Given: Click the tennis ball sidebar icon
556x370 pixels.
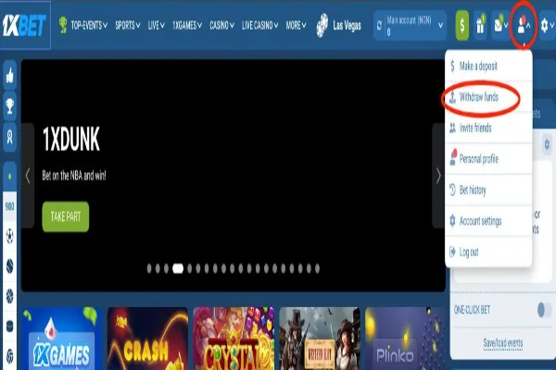Looking at the screenshot, I should tap(10, 265).
